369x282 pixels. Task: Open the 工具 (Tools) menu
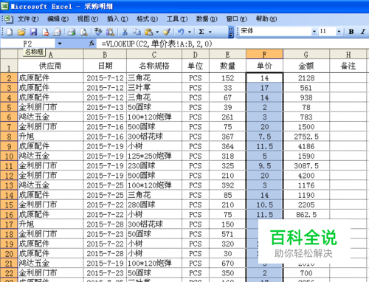pyautogui.click(x=177, y=18)
